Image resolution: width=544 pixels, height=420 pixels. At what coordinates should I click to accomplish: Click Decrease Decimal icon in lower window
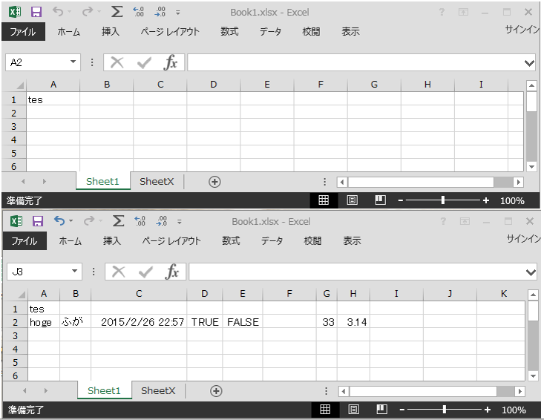[x=162, y=221]
